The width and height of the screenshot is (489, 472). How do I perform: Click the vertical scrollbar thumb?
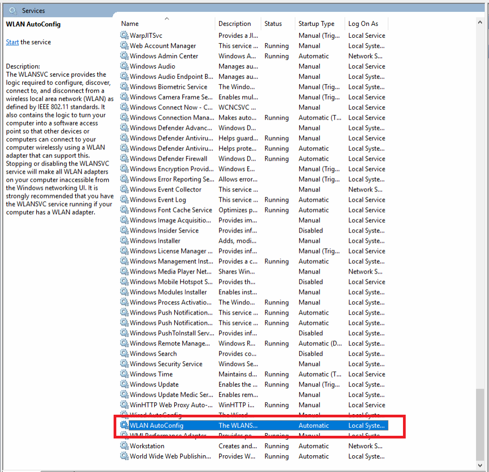[480, 424]
